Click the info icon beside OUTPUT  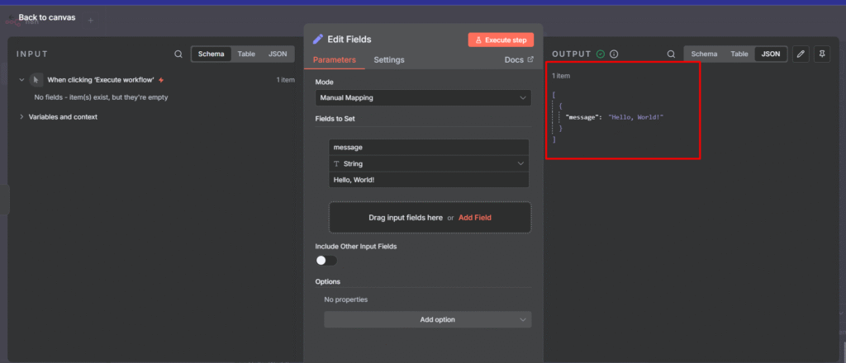(614, 54)
